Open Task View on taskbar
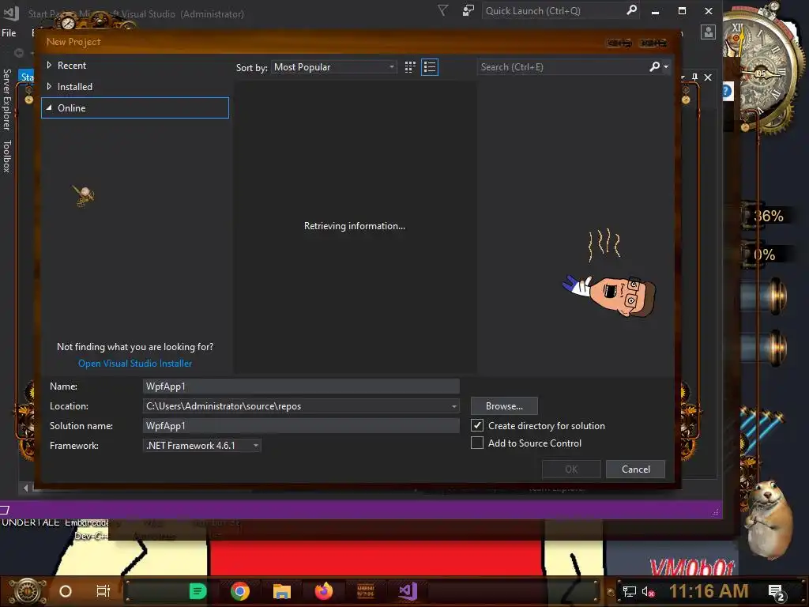This screenshot has height=607, width=809. click(x=103, y=591)
